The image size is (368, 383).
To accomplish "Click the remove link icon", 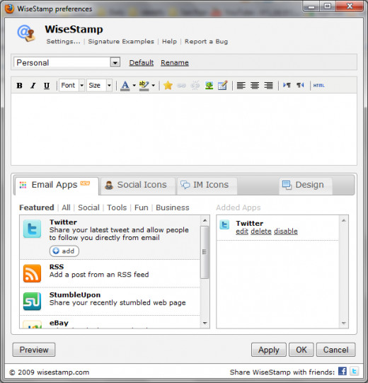I will (195, 86).
